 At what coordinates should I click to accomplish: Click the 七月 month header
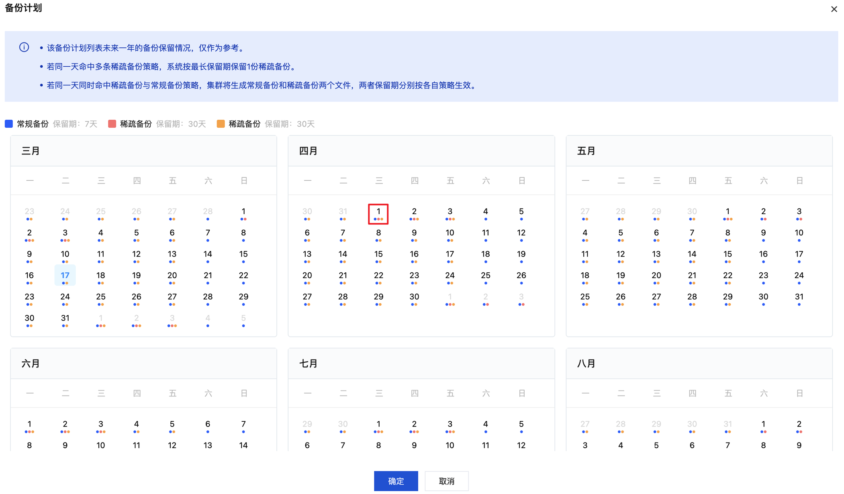tap(309, 363)
